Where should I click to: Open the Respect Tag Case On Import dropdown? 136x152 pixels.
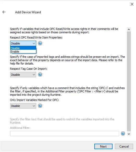coord(23,74)
